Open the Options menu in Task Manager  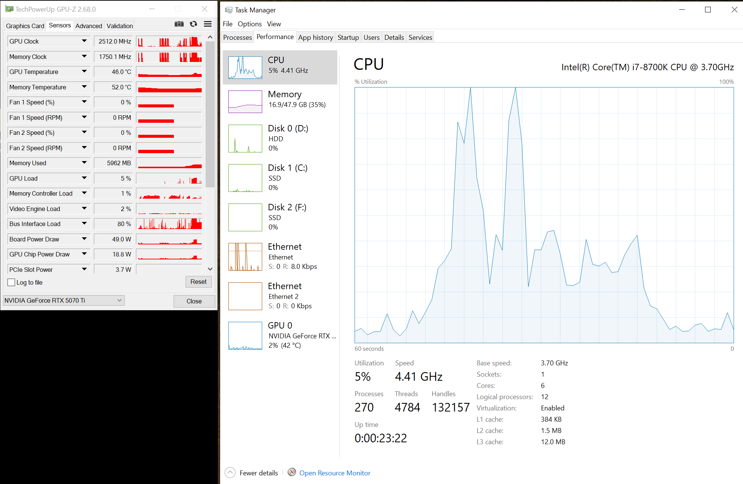coord(249,24)
